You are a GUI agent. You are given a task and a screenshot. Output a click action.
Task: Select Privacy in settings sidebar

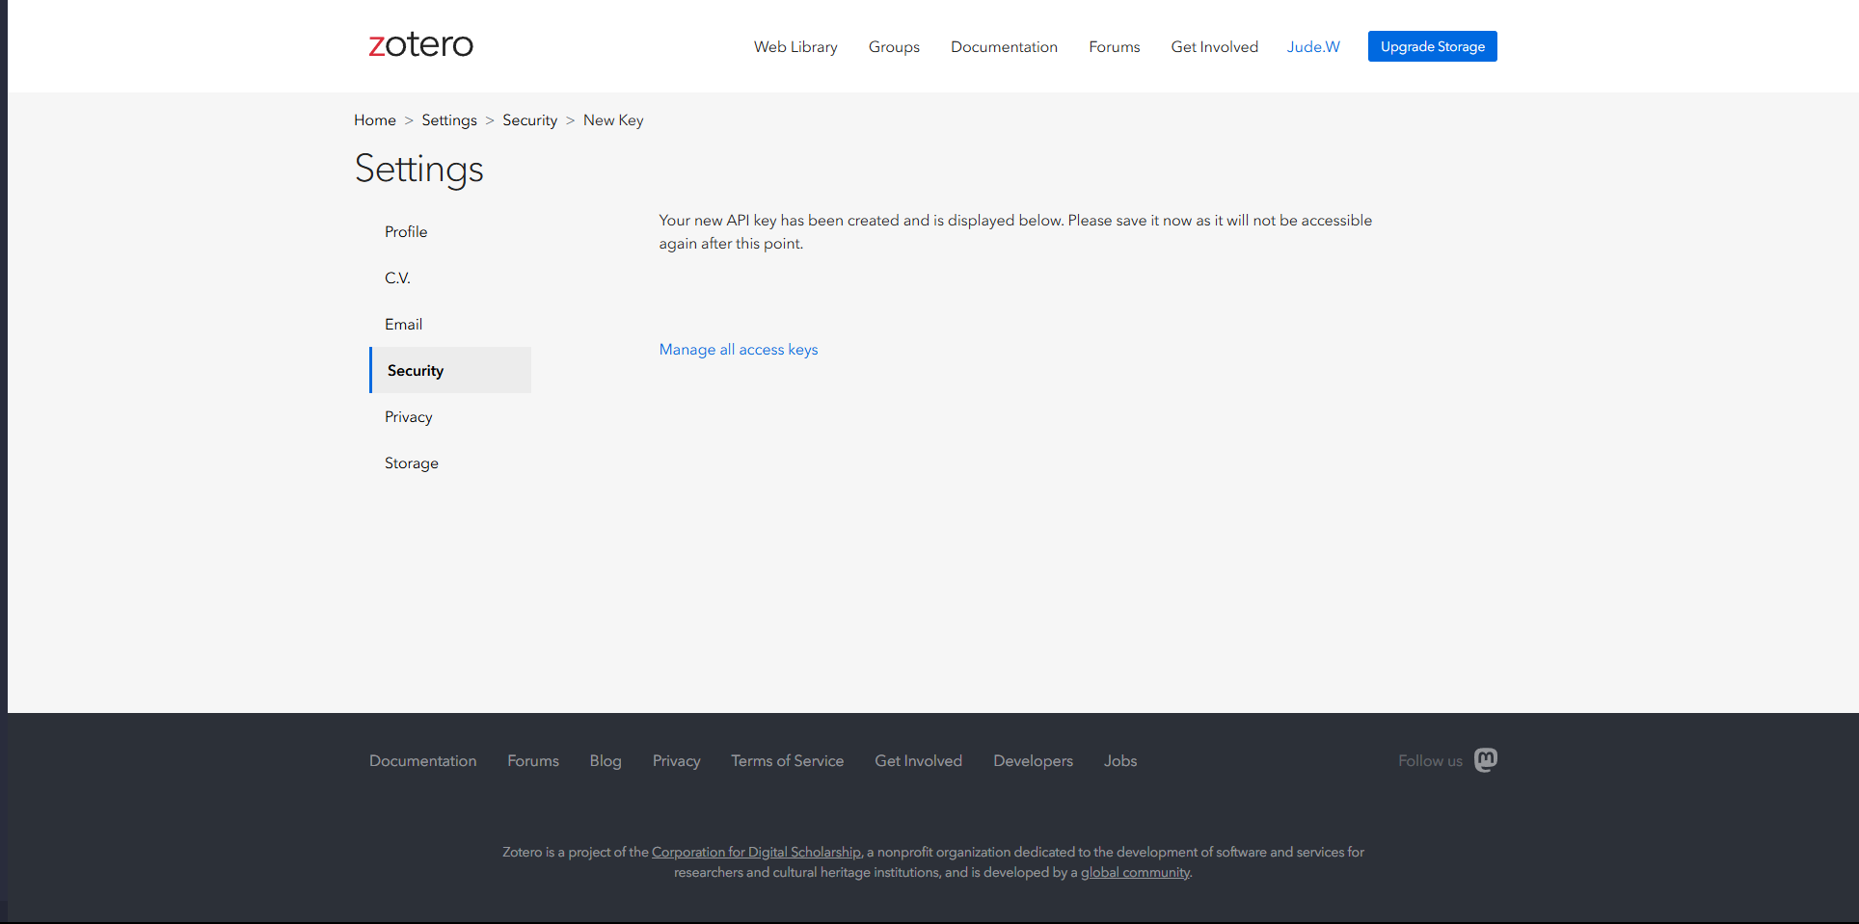click(x=408, y=416)
